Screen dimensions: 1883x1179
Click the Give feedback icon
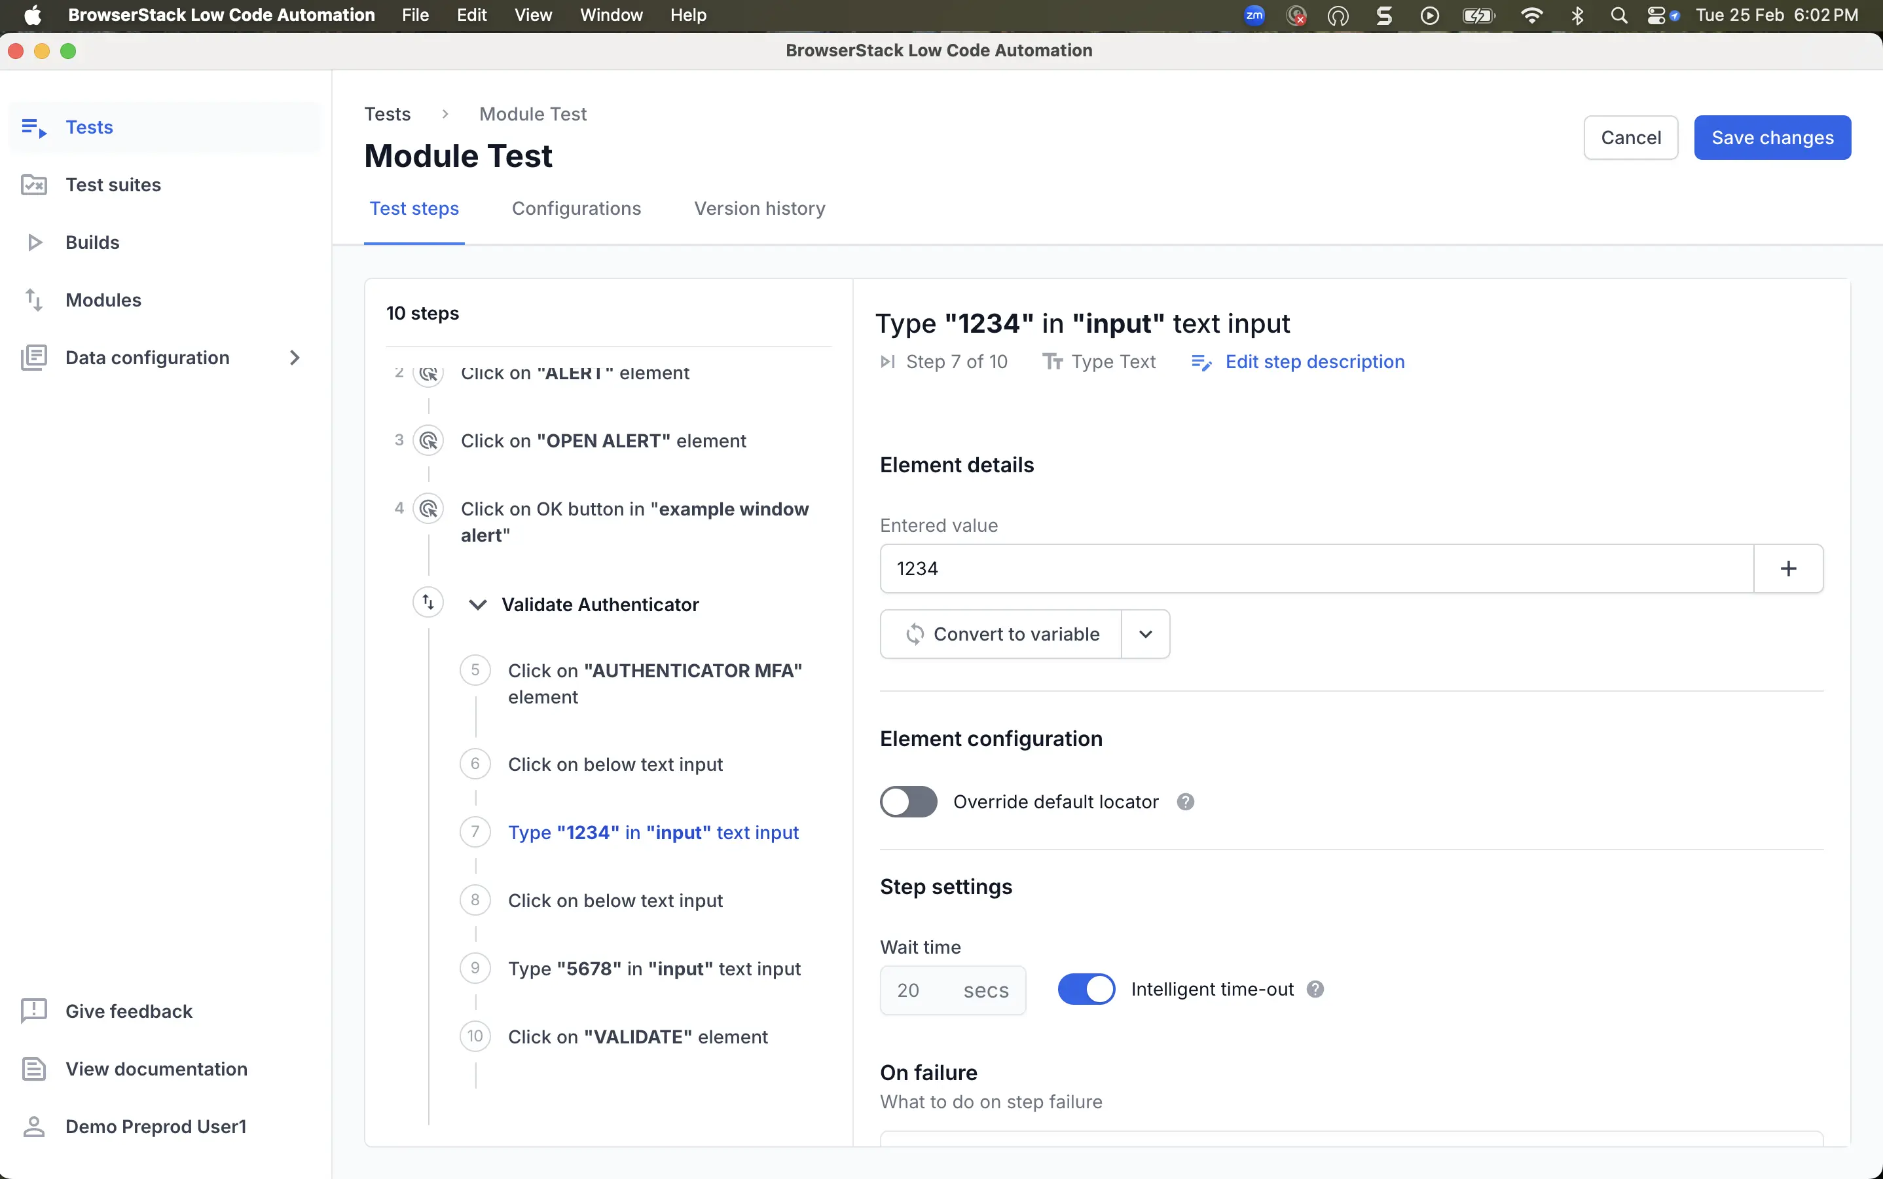pos(33,1011)
